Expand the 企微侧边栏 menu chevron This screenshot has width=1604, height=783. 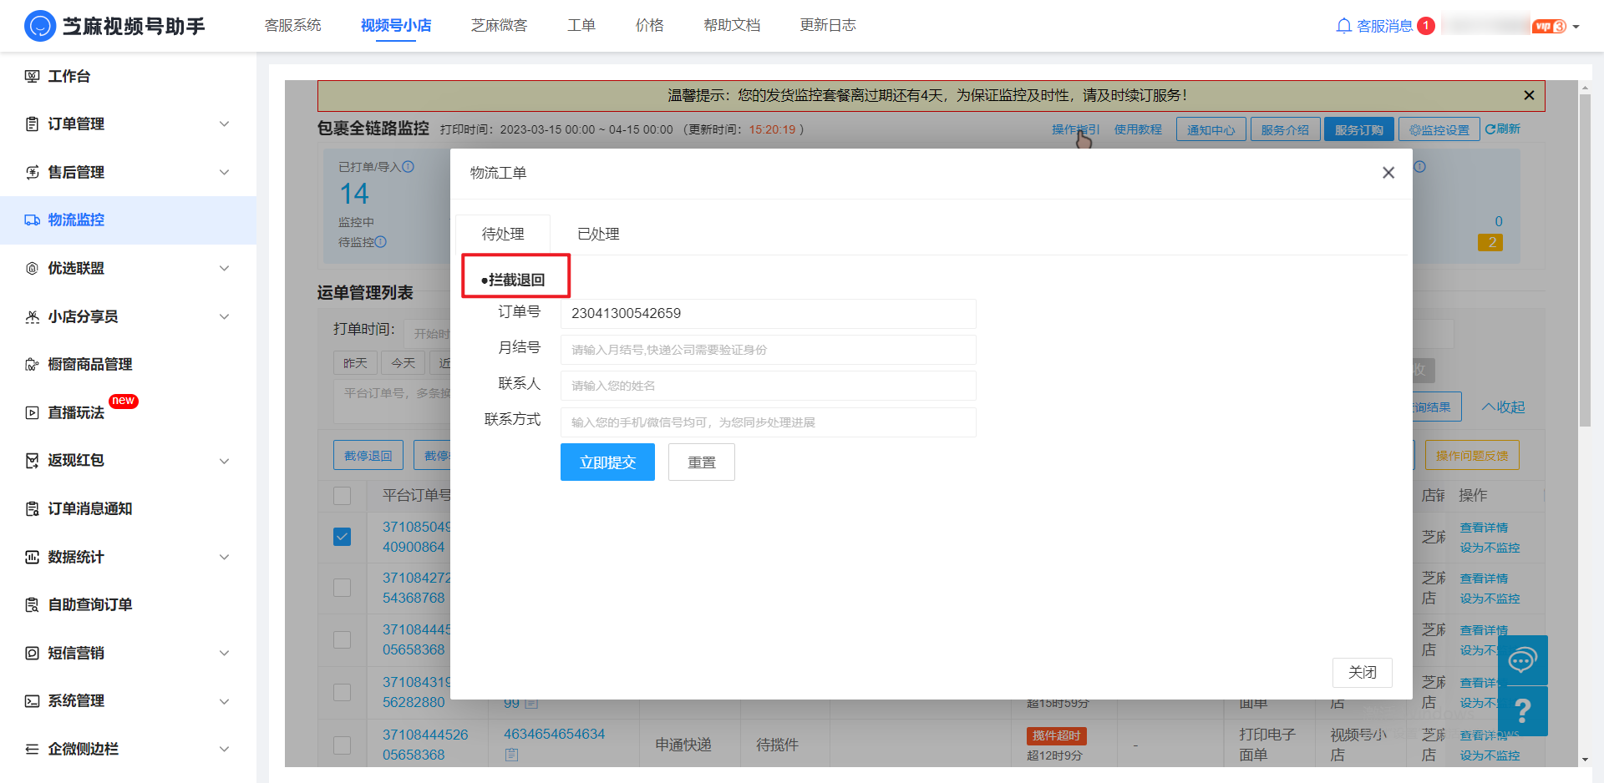224,749
